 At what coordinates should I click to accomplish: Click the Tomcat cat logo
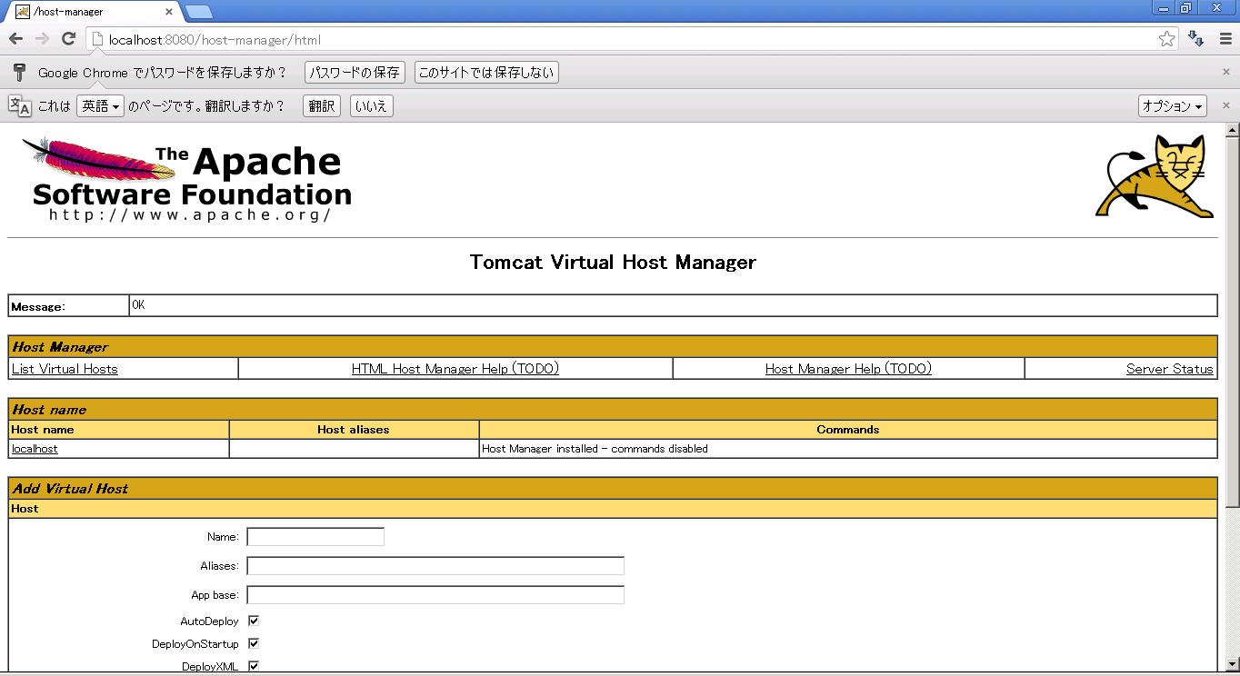(1155, 176)
